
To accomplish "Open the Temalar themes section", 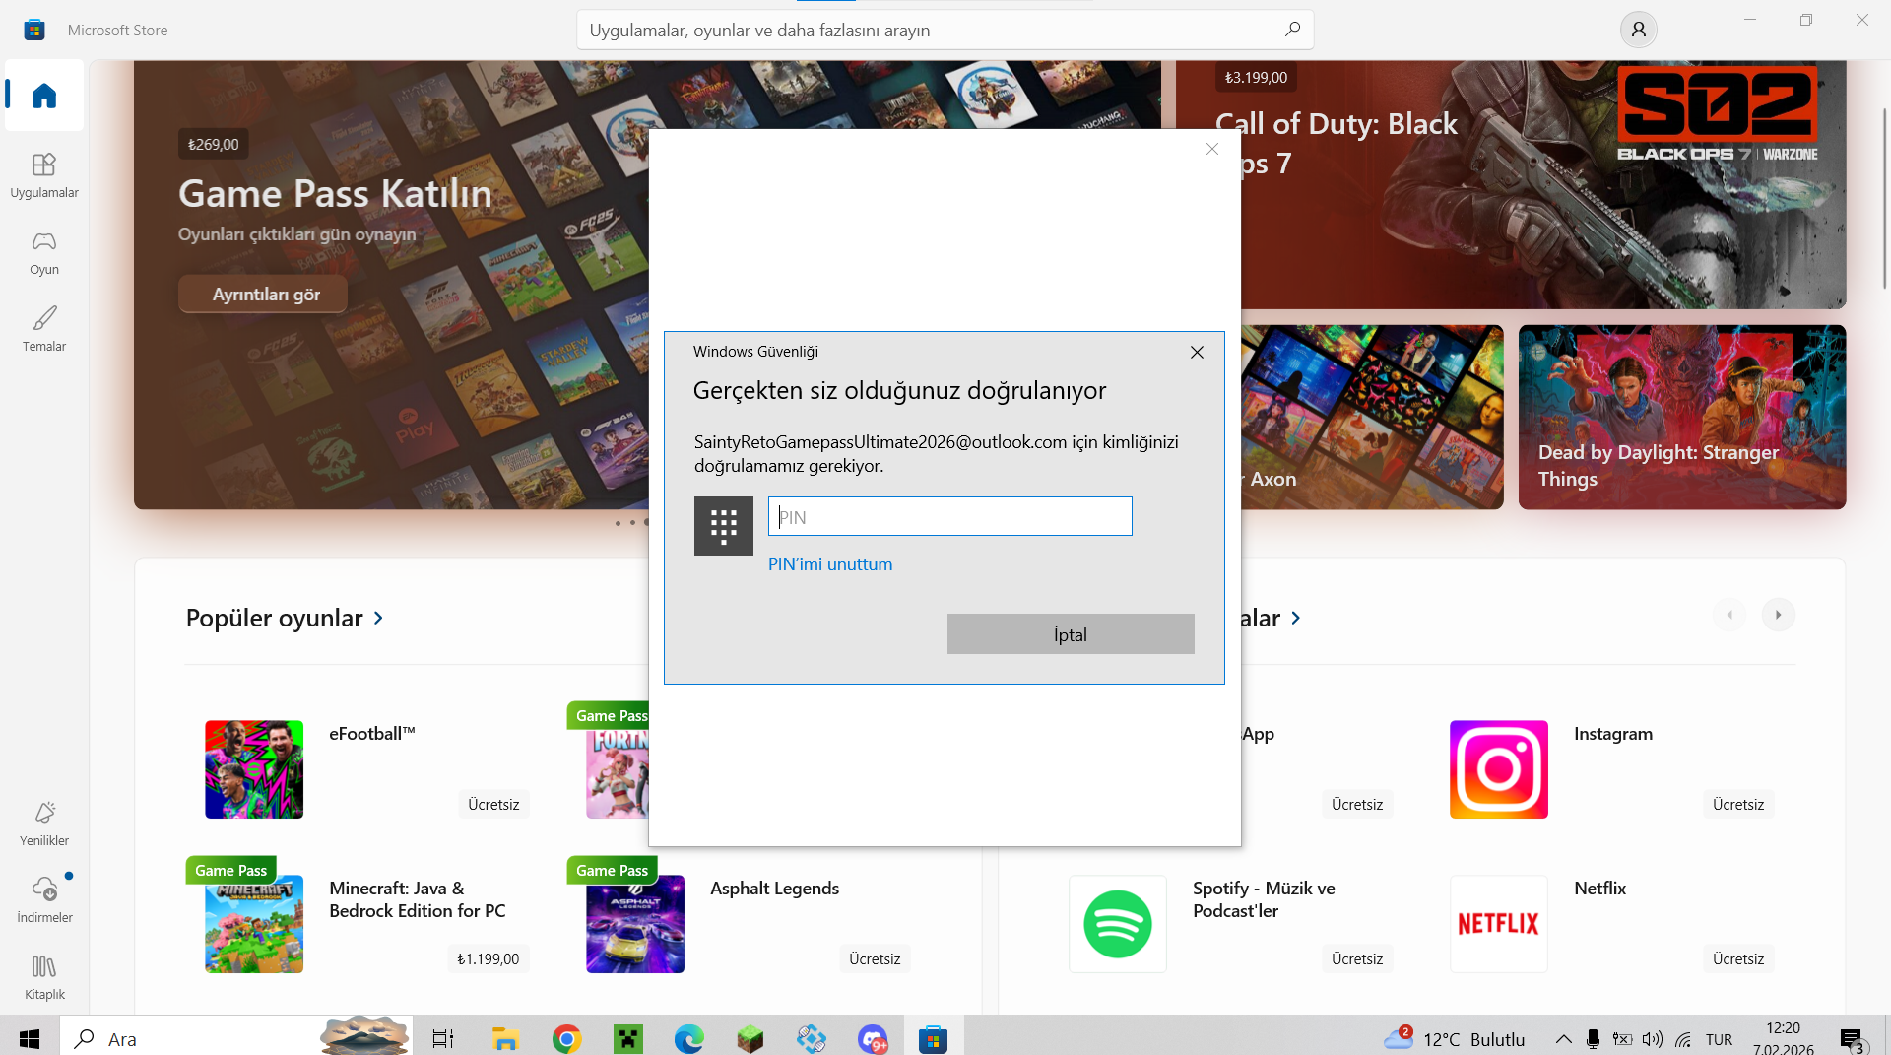I will point(44,329).
